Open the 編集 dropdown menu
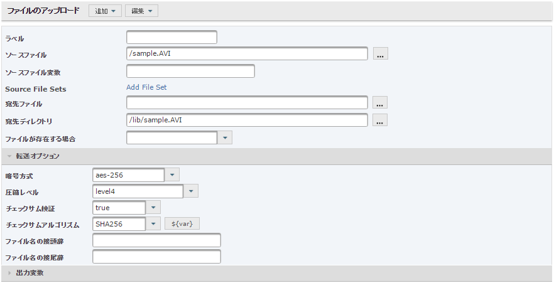The height and width of the screenshot is (283, 554). pos(141,11)
